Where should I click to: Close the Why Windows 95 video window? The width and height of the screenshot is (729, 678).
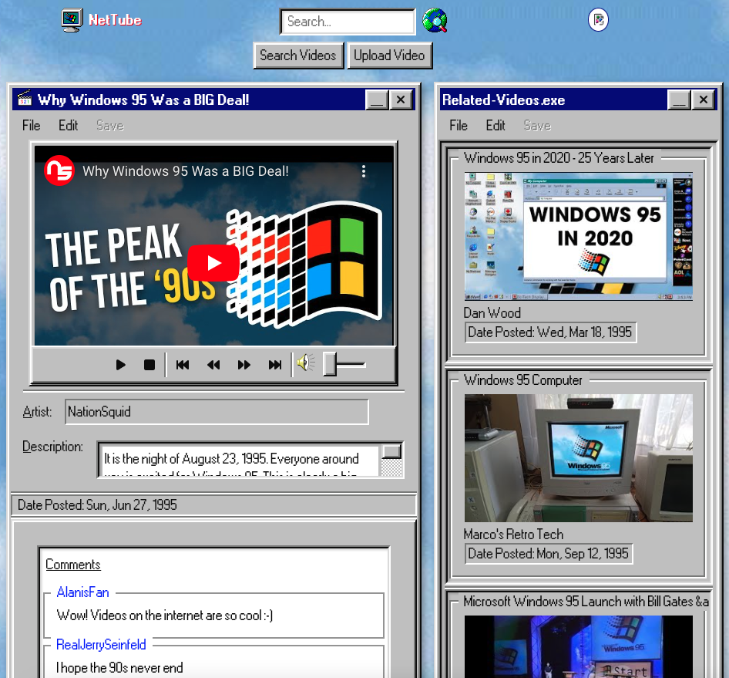coord(401,100)
